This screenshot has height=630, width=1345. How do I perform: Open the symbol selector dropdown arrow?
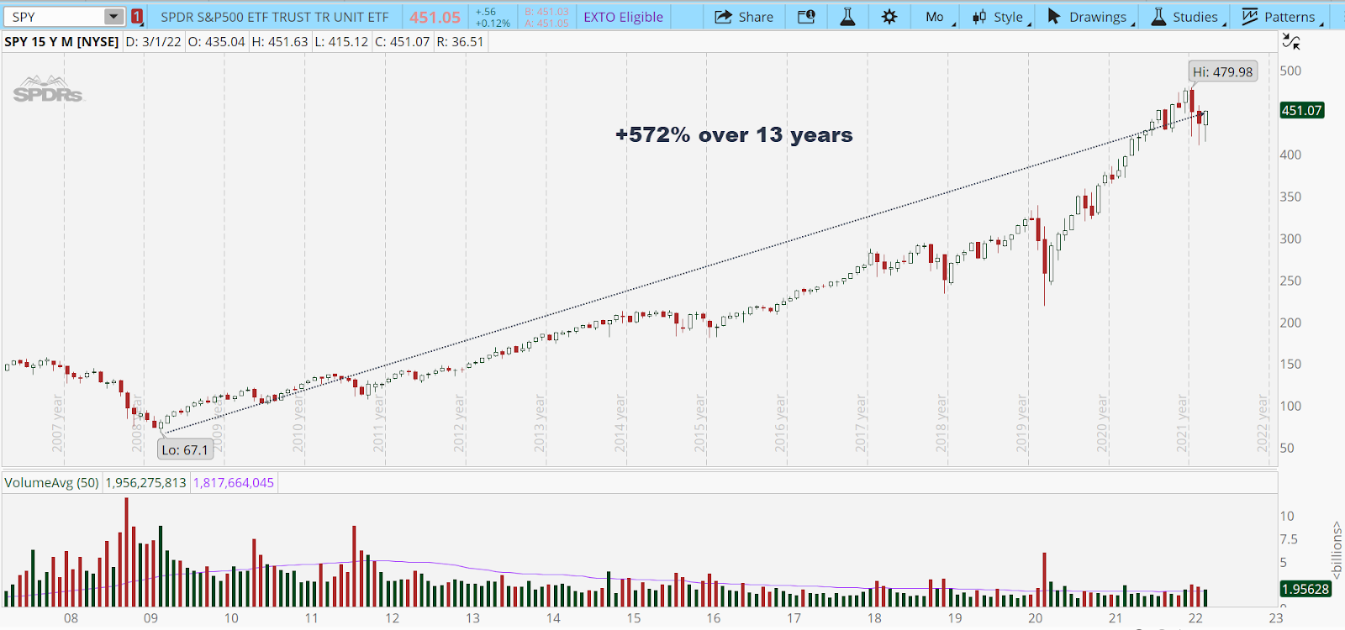pos(114,17)
